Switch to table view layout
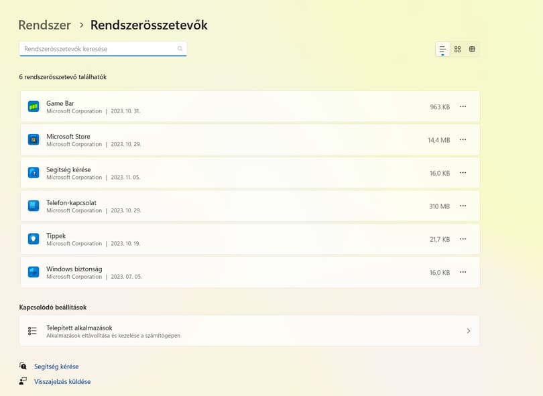Viewport: 543px width, 396px height. tap(472, 49)
